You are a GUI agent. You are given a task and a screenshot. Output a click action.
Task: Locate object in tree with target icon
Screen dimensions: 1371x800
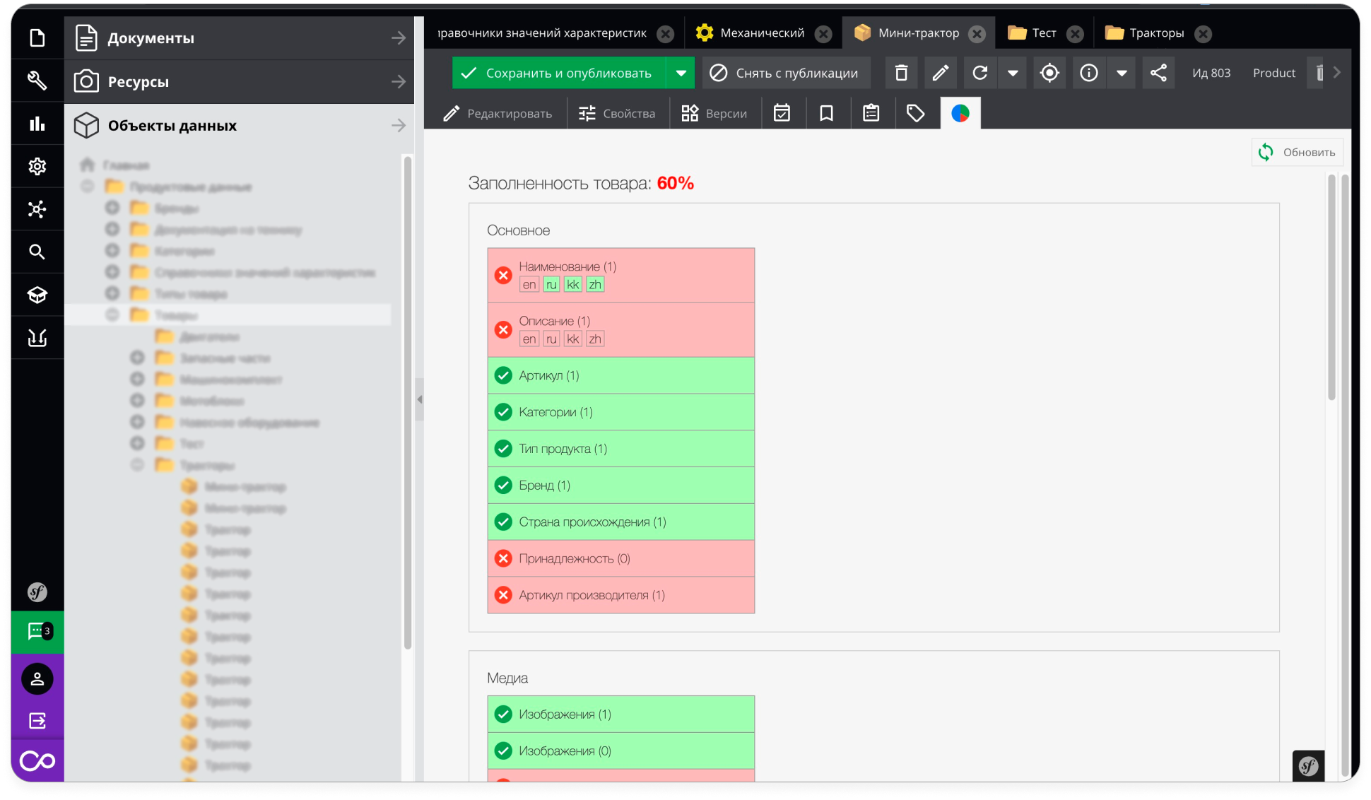1049,73
